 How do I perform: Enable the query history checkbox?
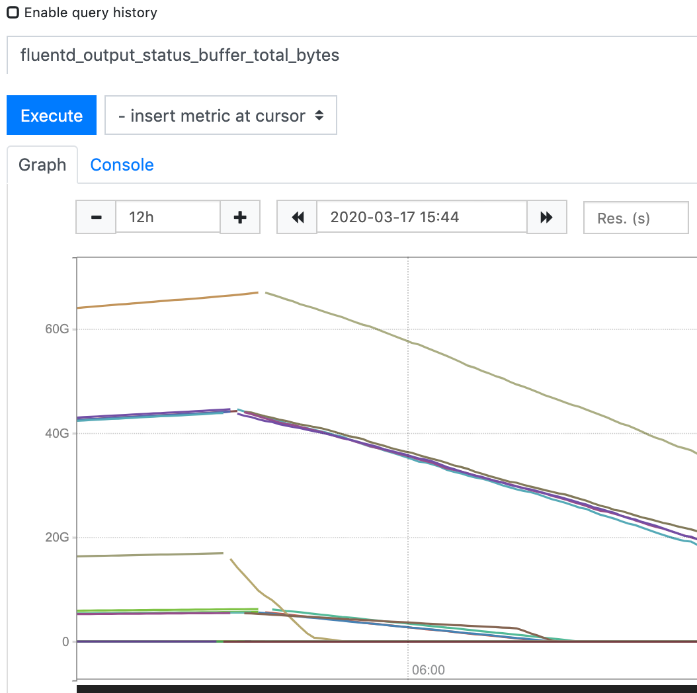pyautogui.click(x=13, y=12)
